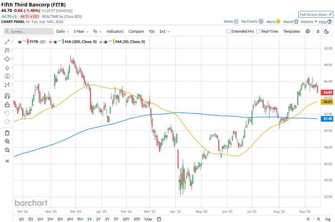This screenshot has height=222, width=335.
Task: Expand the bottom panel double-down chevron
Action: coord(308,219)
